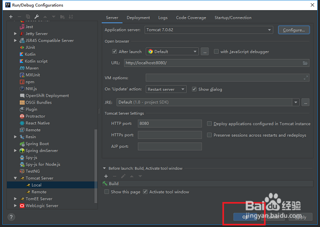Expand the Jetty Server node
Viewport: 320px width, 227px height.
click(x=15, y=33)
